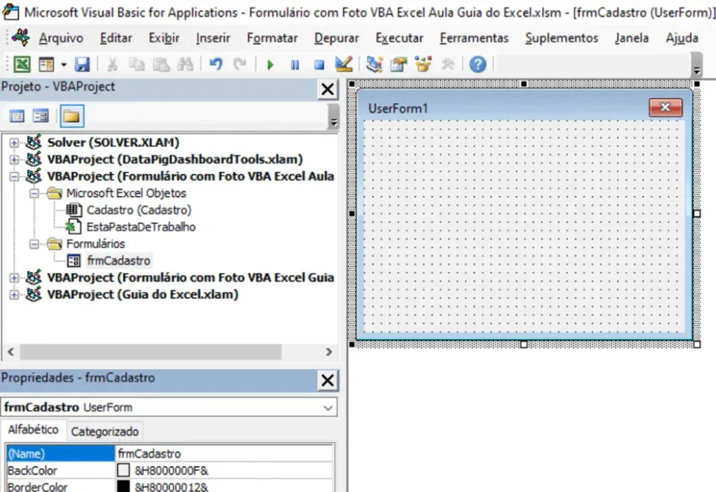This screenshot has width=716, height=492.
Task: Run the macro with the green play icon
Action: coord(270,65)
